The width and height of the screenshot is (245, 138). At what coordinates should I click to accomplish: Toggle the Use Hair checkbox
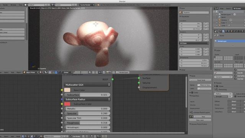point(235,79)
